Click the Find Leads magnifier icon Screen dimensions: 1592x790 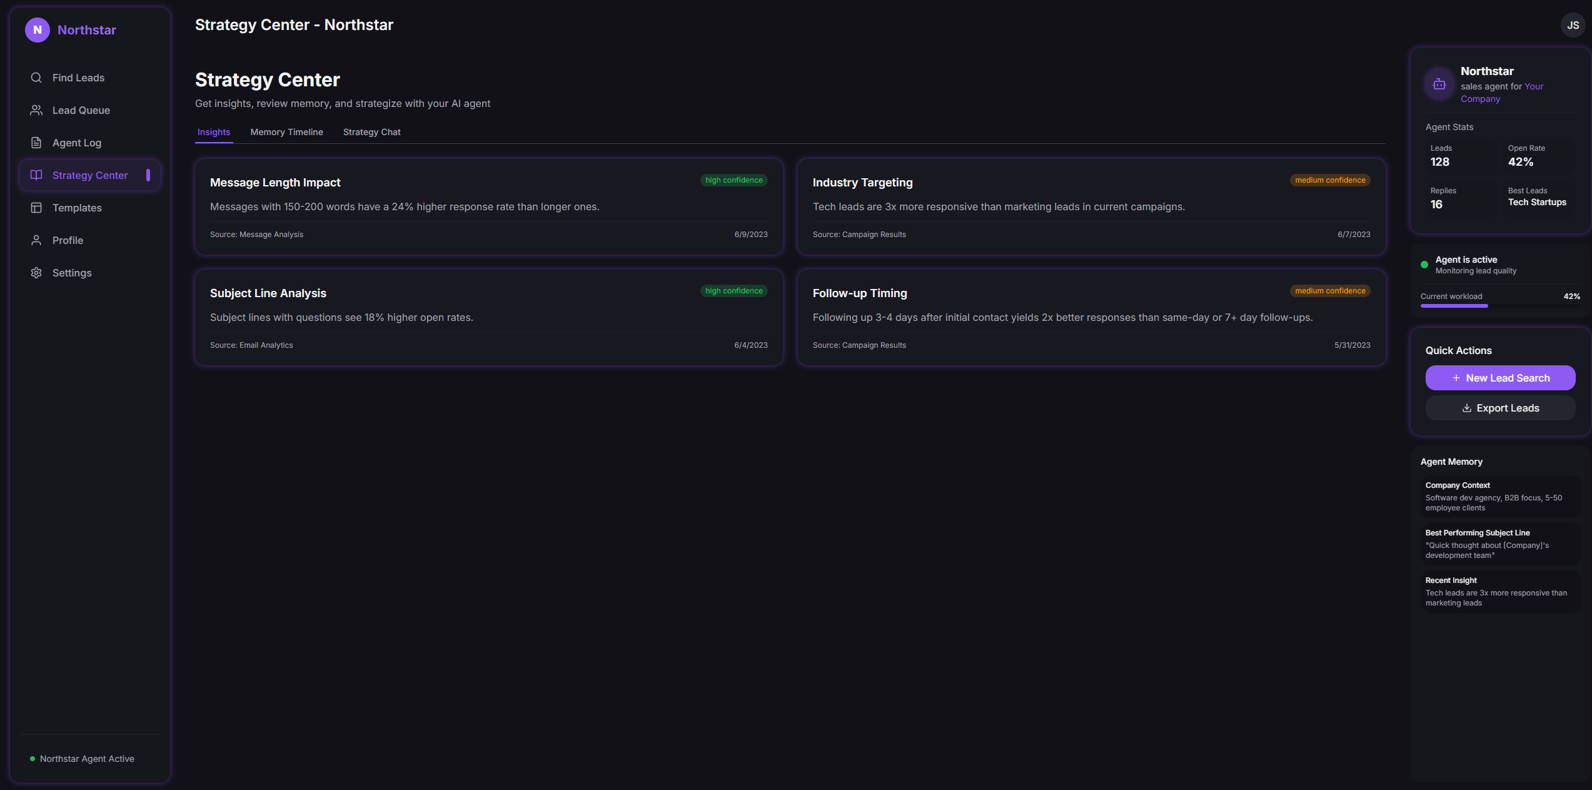coord(36,78)
